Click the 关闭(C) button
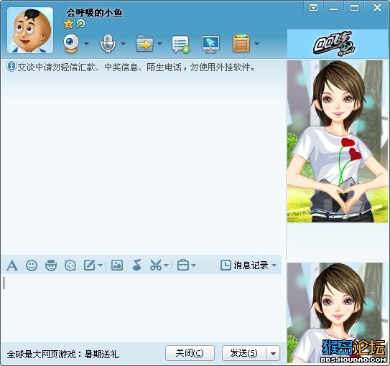The image size is (390, 366). (190, 353)
